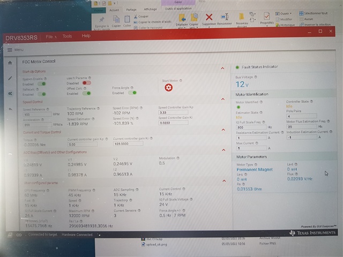This screenshot has height=257, width=343.
Task: Open the Ouvrir dropdown in Explorer ribbon
Action: coord(284,13)
